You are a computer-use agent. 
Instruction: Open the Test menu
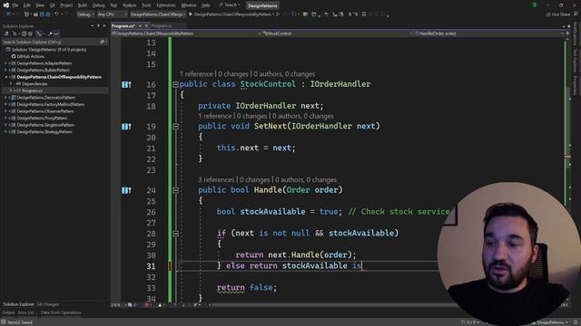(x=113, y=5)
